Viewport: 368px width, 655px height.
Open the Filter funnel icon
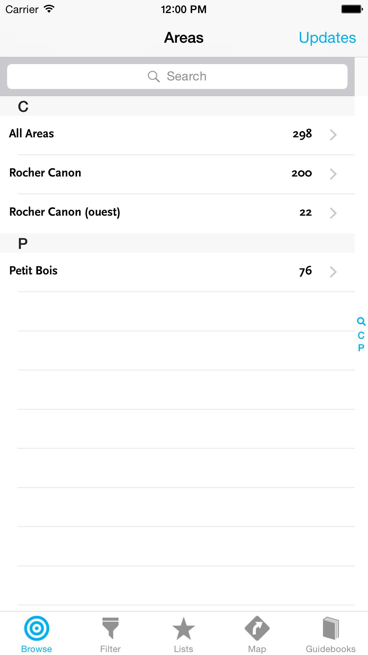110,628
